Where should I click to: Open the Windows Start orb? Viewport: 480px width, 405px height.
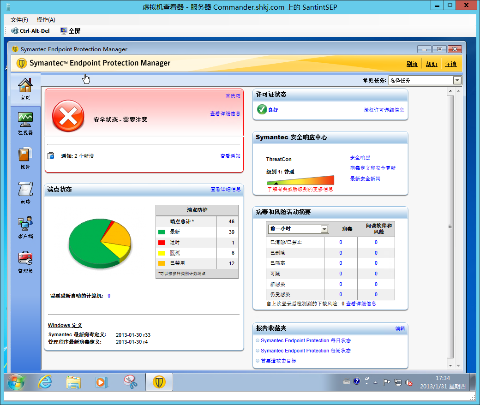click(16, 382)
